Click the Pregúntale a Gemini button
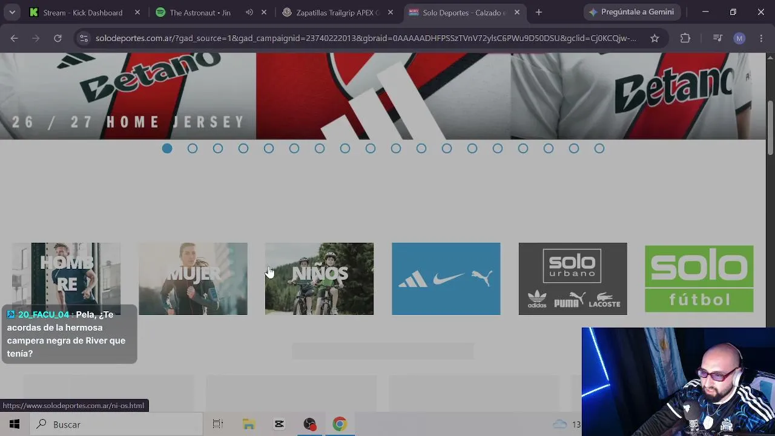This screenshot has width=775, height=436. point(632,12)
